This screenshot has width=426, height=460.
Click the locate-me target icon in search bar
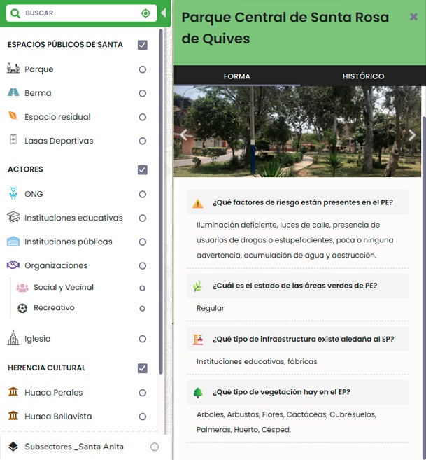point(145,13)
